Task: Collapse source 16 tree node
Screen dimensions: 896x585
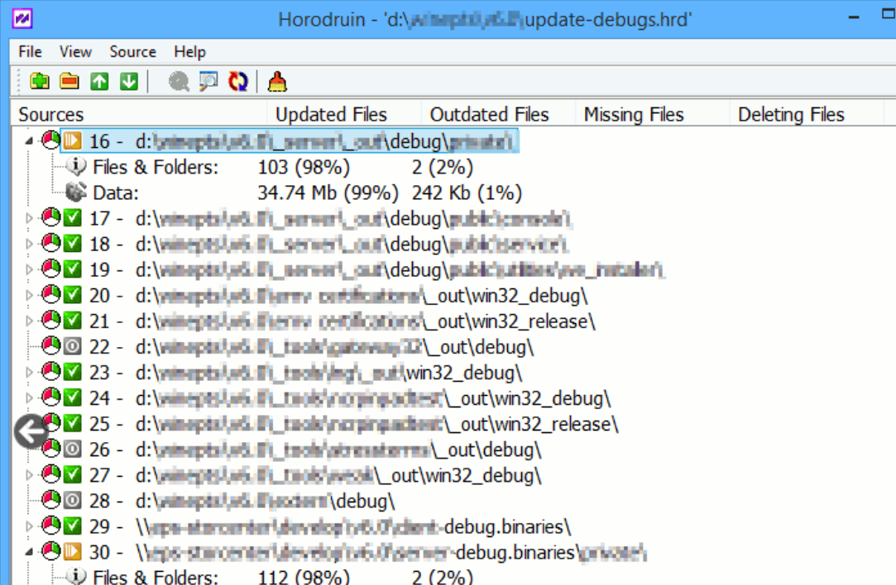Action: click(31, 142)
